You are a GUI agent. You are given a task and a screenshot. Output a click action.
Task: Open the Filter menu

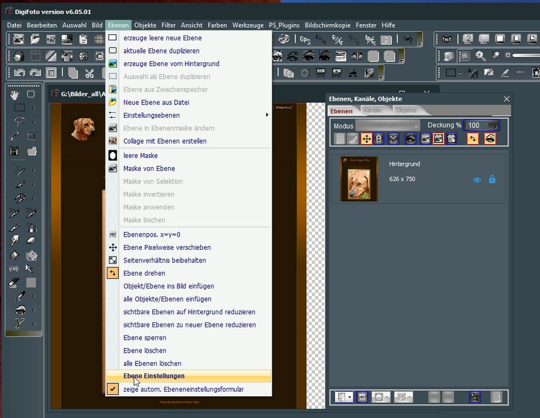coord(169,25)
